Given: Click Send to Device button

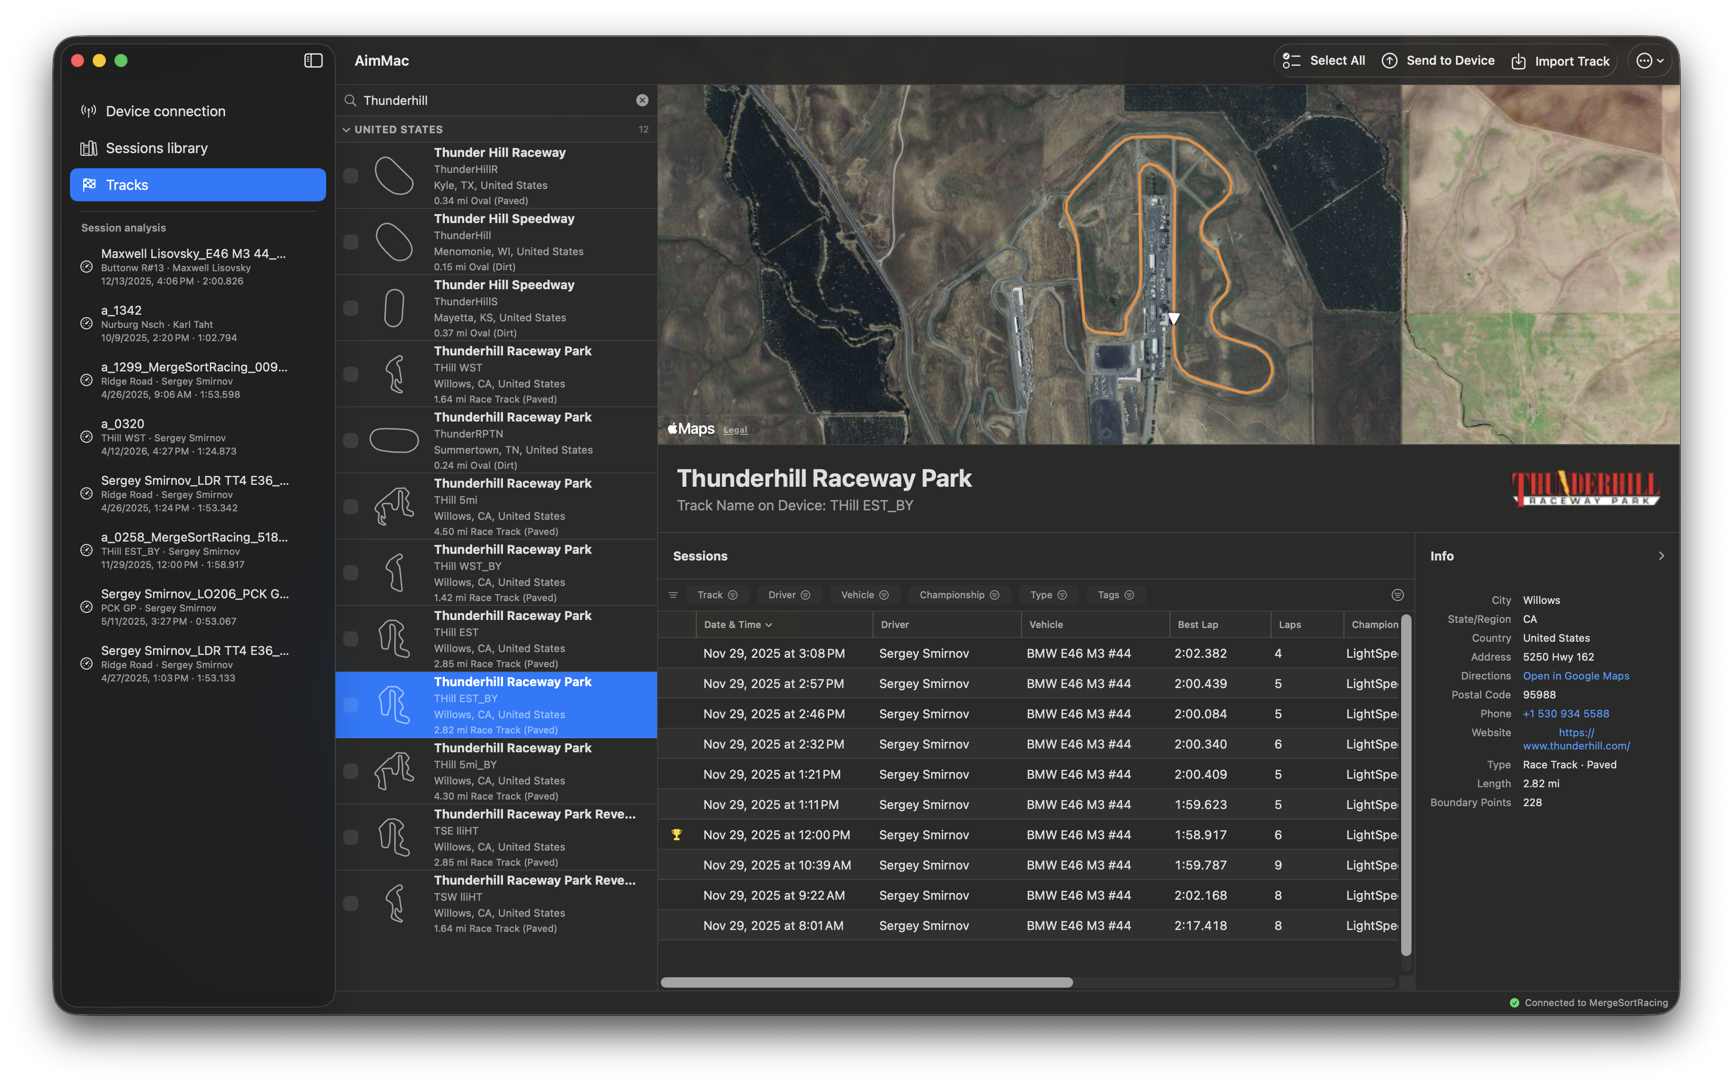Looking at the screenshot, I should [x=1438, y=60].
